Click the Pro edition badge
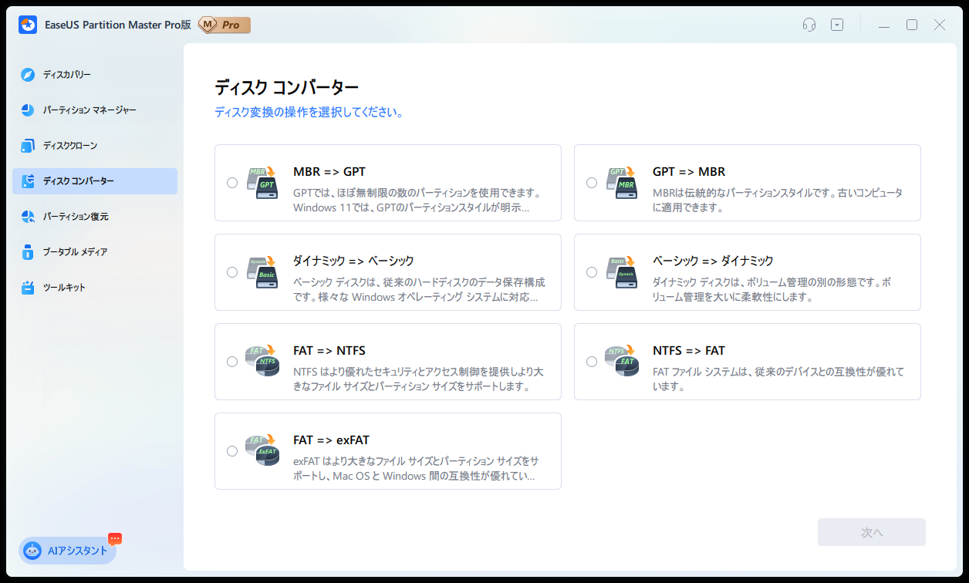 point(225,25)
